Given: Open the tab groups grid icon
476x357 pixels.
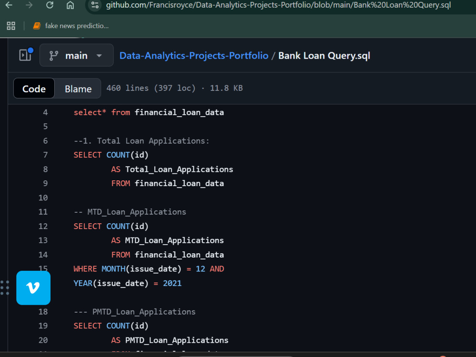Looking at the screenshot, I should click(x=11, y=26).
